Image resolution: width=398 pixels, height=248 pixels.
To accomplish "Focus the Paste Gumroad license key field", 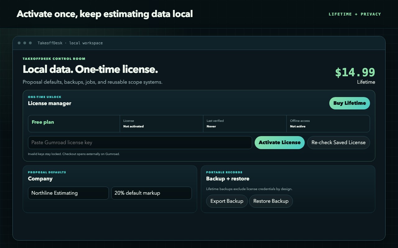I will tap(140, 143).
